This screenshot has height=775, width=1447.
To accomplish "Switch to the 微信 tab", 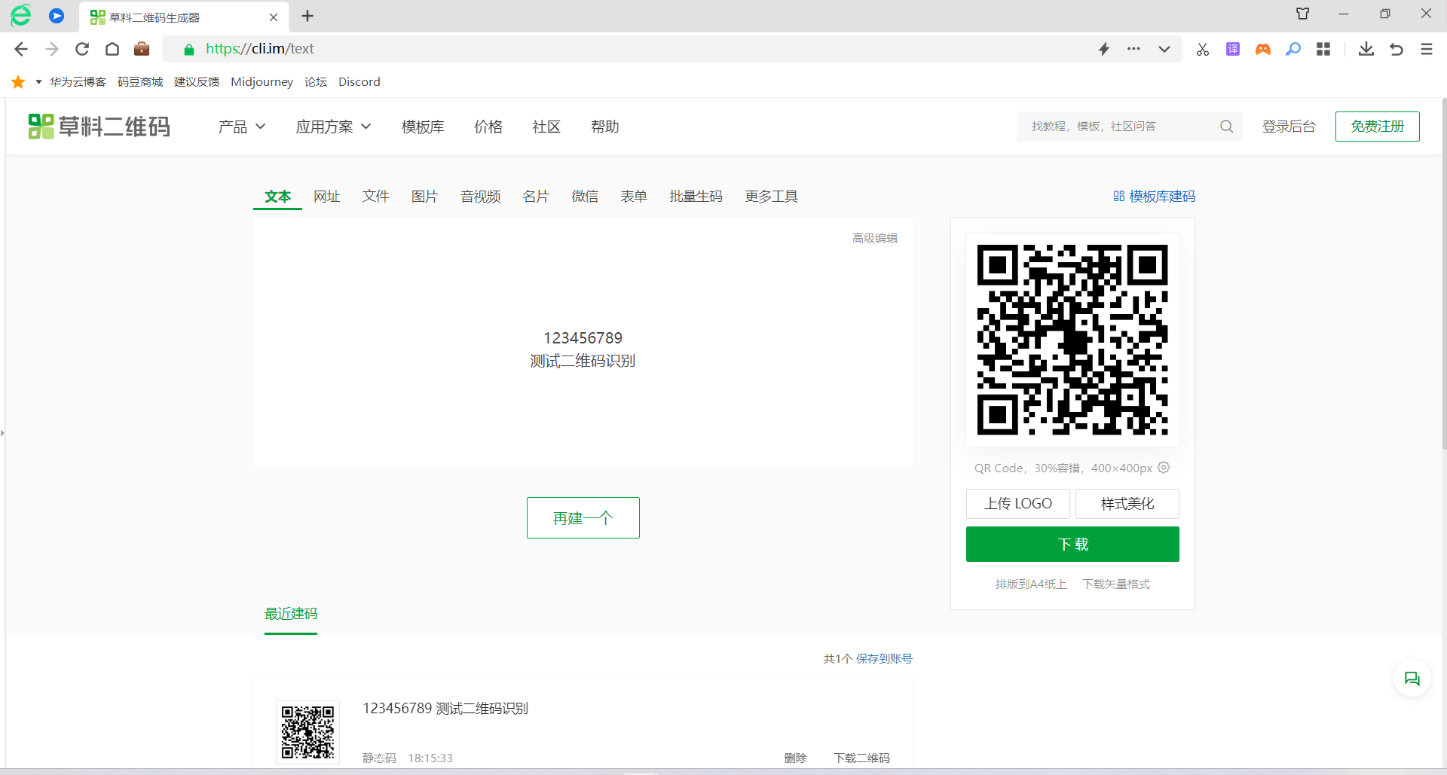I will (585, 197).
